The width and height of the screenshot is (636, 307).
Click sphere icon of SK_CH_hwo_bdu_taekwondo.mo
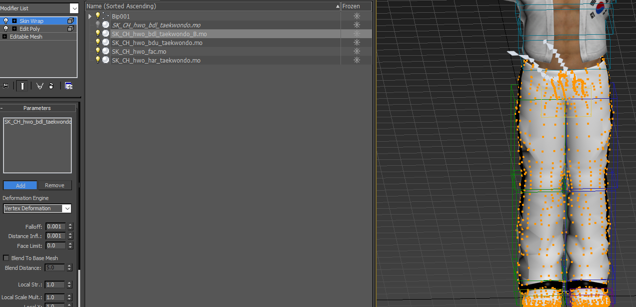pyautogui.click(x=106, y=43)
